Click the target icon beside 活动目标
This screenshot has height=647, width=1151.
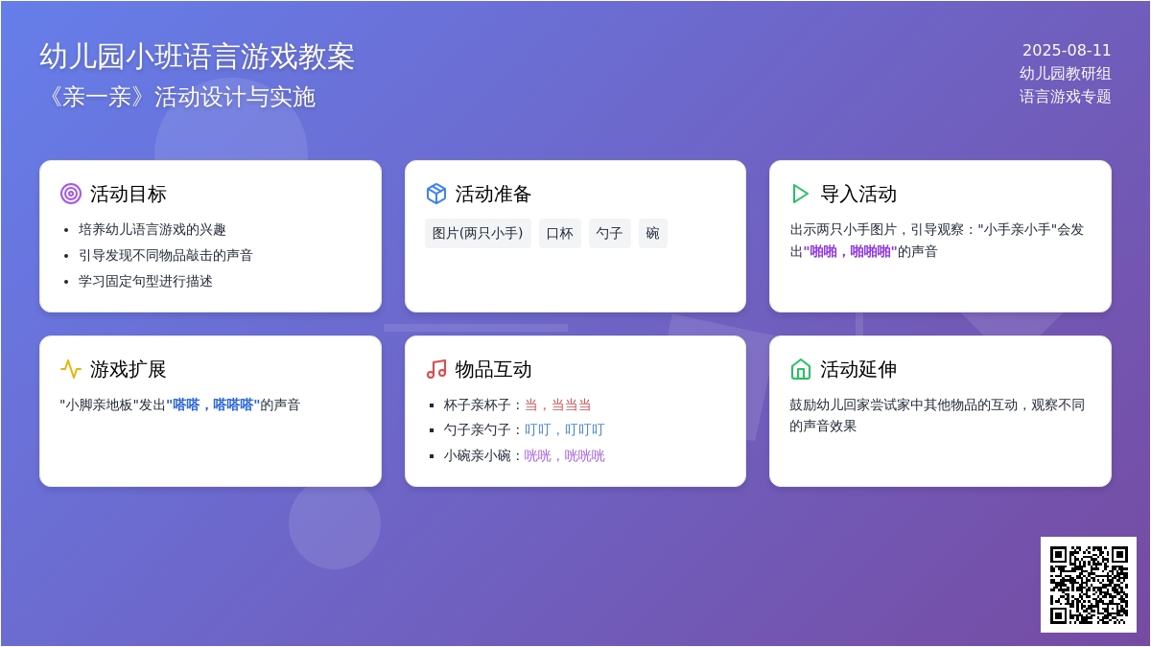(x=71, y=194)
